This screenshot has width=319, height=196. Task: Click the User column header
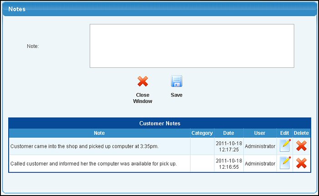(x=260, y=133)
